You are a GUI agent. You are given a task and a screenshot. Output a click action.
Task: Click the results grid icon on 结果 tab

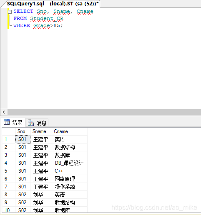(x=7, y=122)
